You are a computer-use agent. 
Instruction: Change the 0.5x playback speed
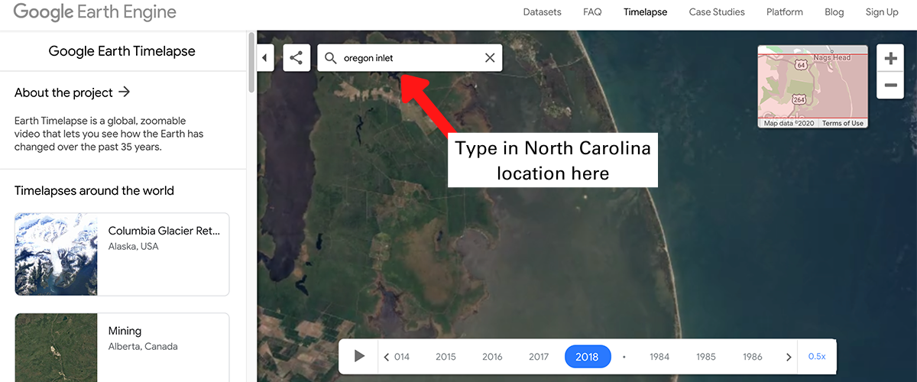tap(817, 357)
